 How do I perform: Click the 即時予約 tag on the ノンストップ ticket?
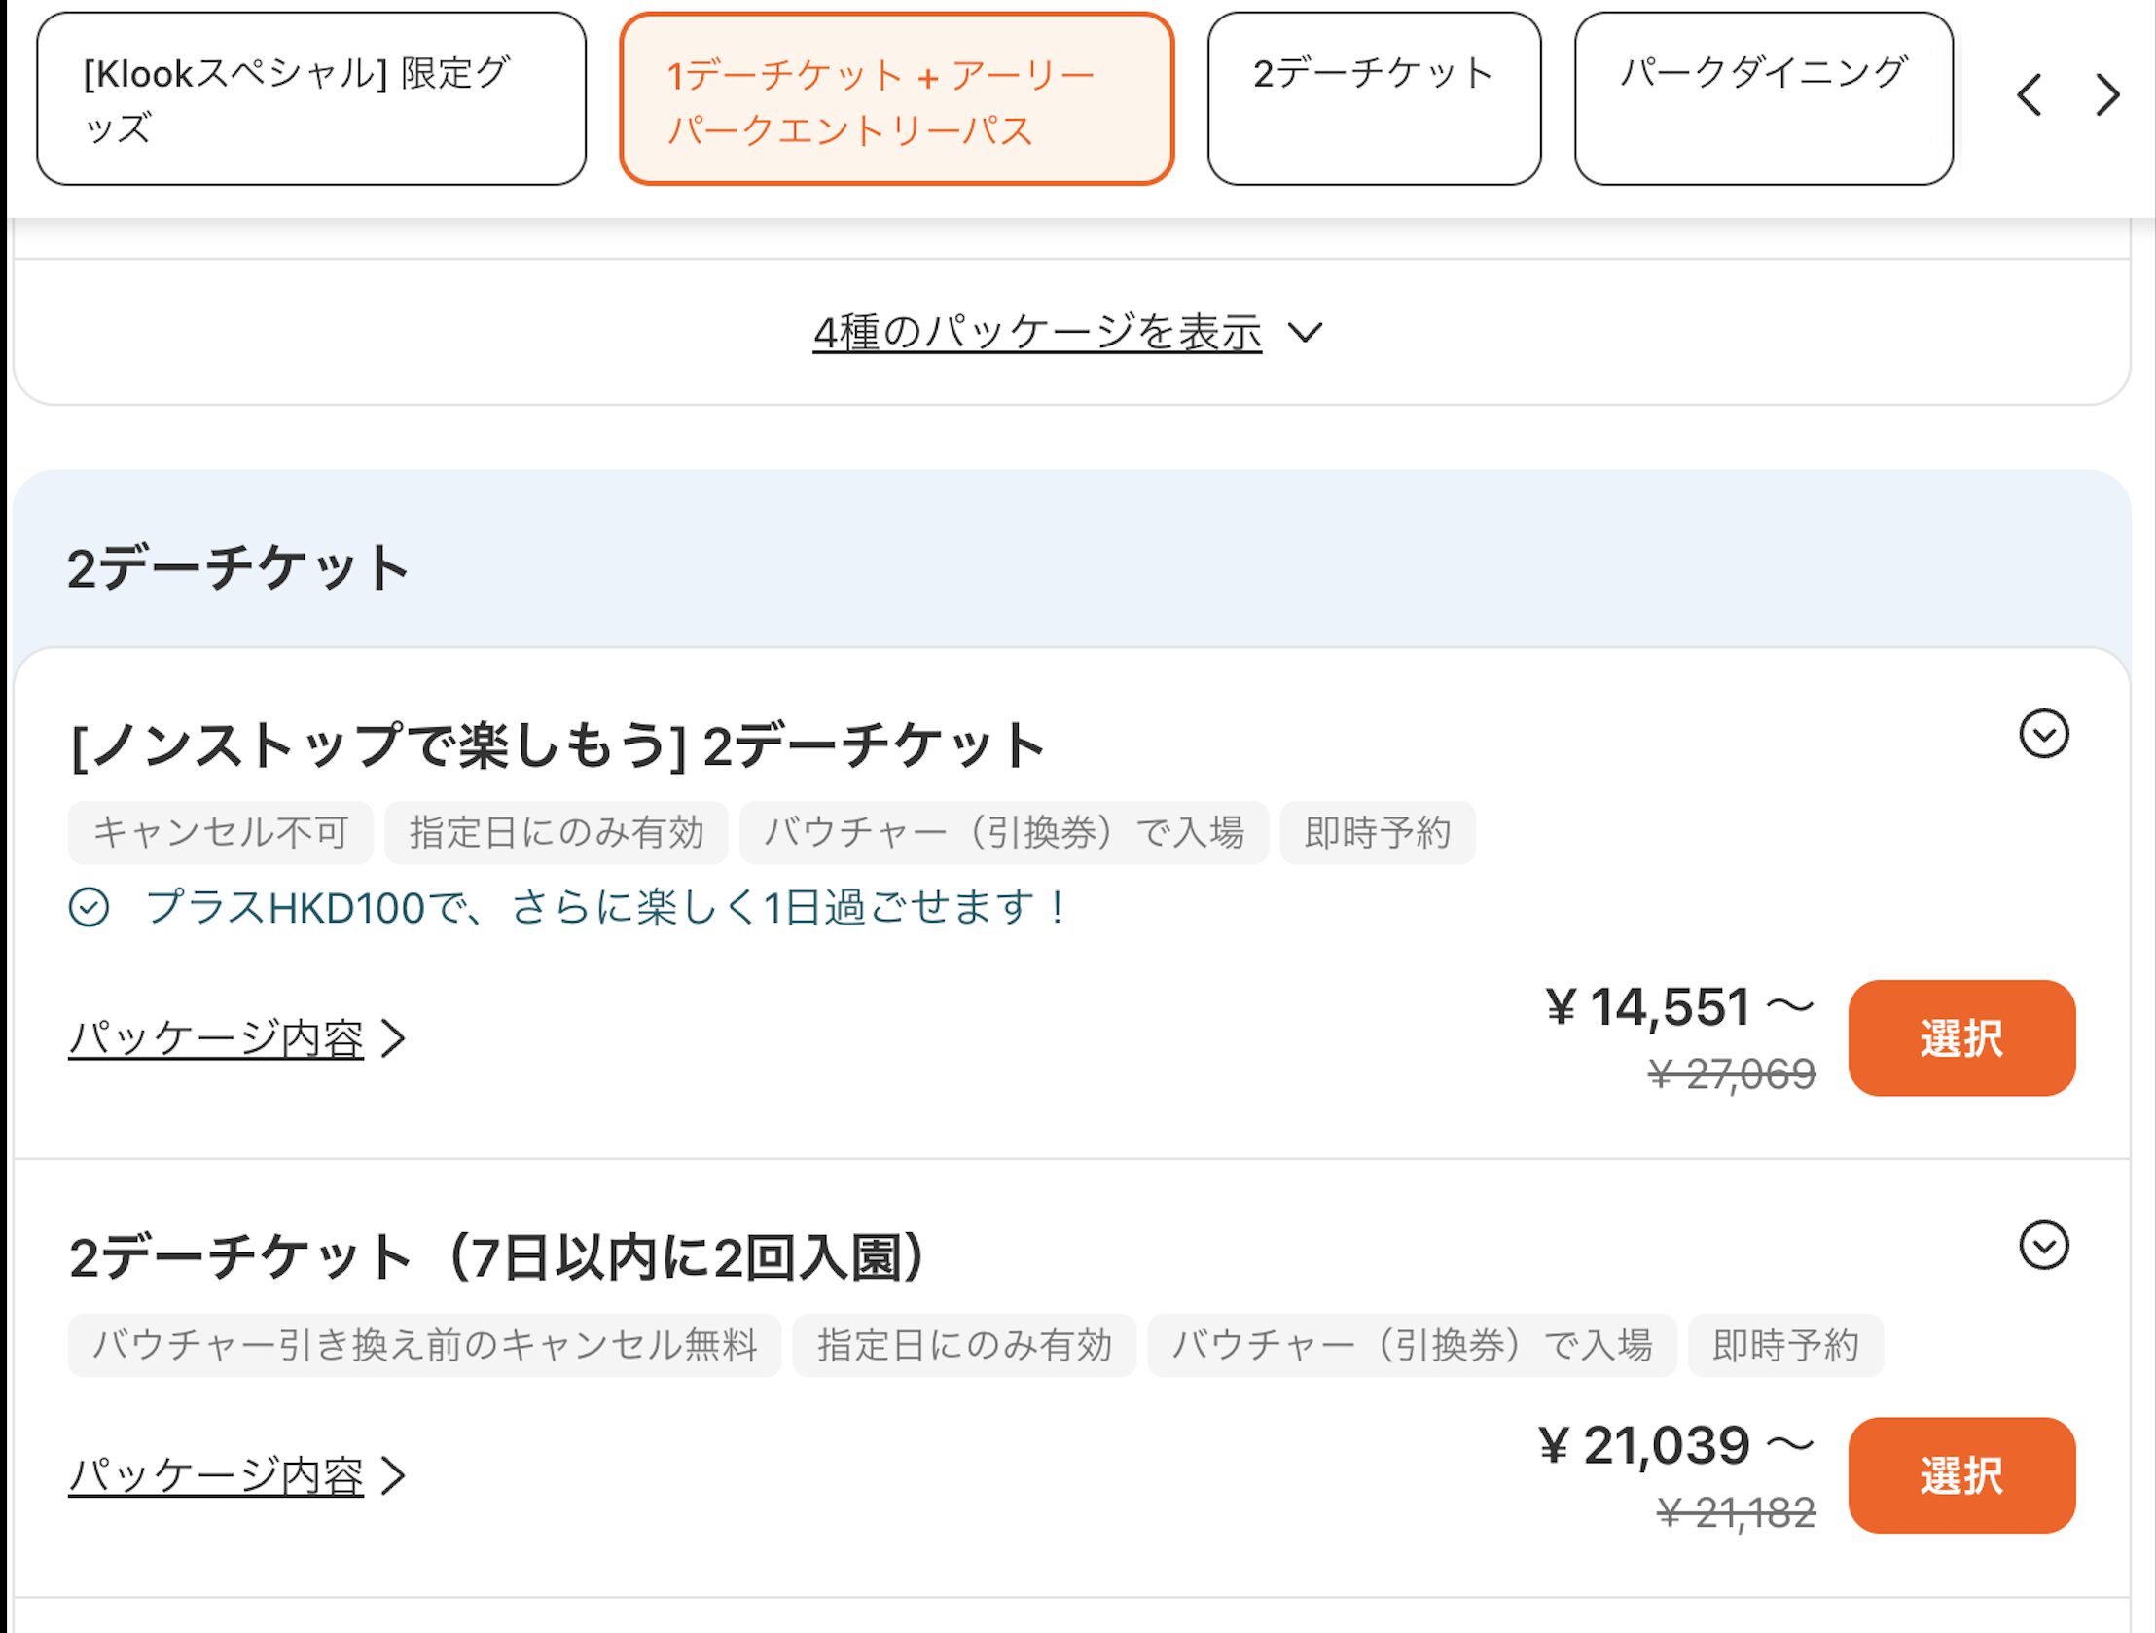pos(1377,833)
